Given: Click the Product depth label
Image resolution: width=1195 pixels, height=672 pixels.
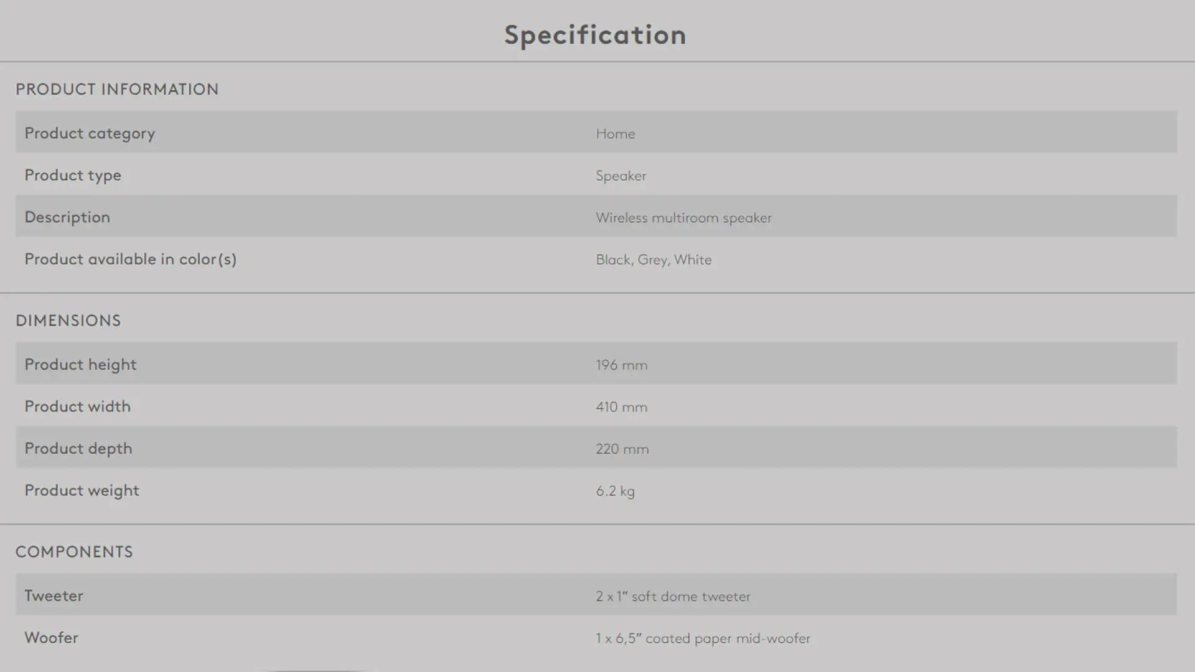Looking at the screenshot, I should 78,449.
